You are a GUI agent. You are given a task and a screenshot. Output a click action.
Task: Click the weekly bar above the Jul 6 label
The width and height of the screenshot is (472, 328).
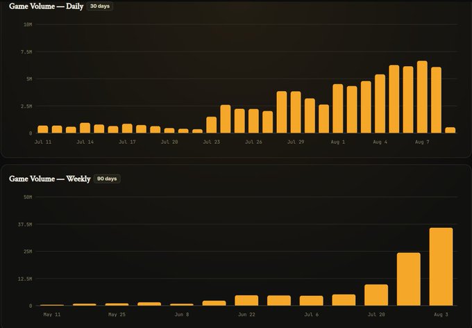pos(311,301)
